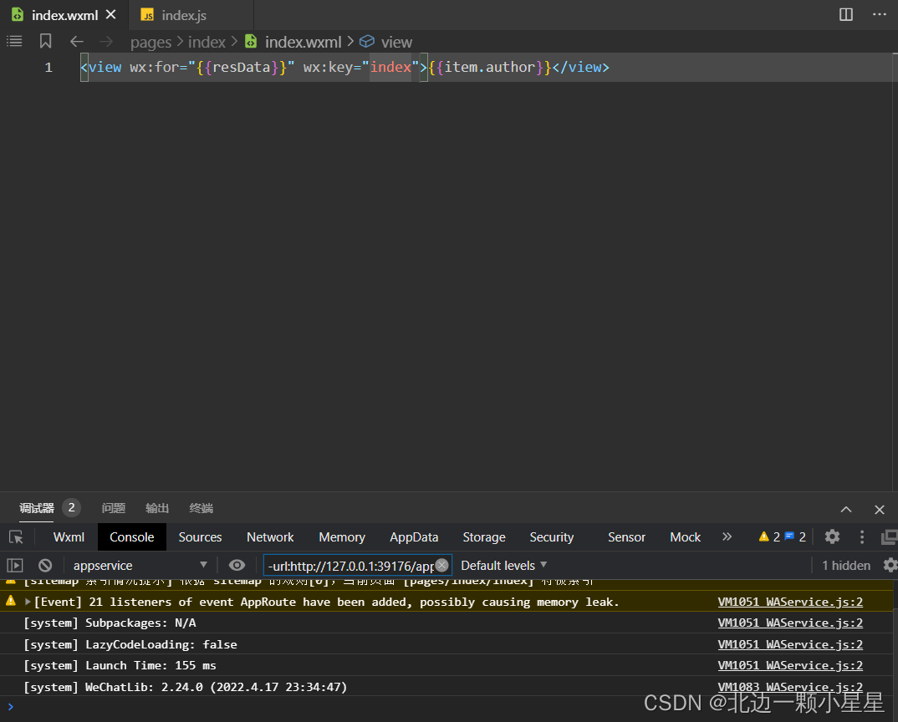
Task: Close the index.wxml editor tab
Action: (111, 15)
